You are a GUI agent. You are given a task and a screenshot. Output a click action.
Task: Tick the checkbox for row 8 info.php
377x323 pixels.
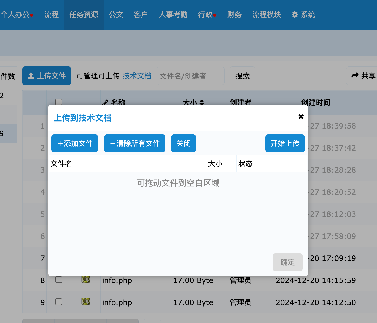pos(59,280)
